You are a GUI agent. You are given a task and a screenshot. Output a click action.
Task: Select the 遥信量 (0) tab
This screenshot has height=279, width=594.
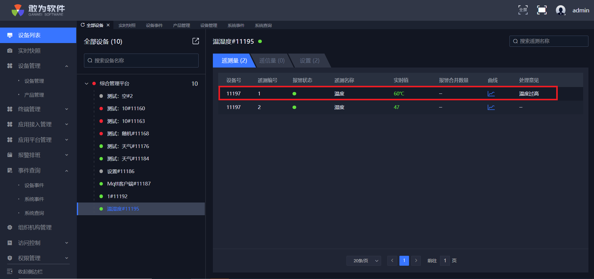pyautogui.click(x=272, y=60)
